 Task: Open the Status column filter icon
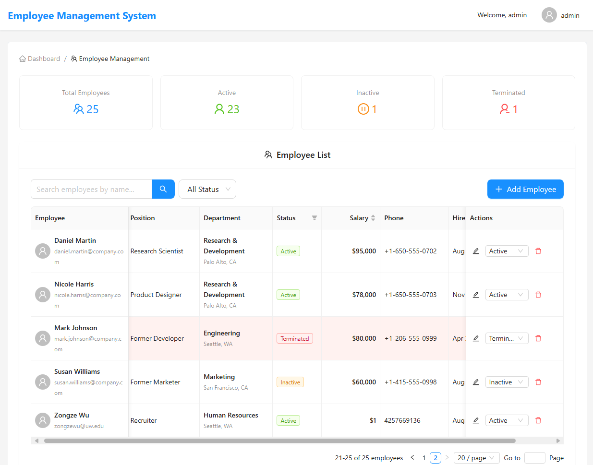click(x=315, y=218)
